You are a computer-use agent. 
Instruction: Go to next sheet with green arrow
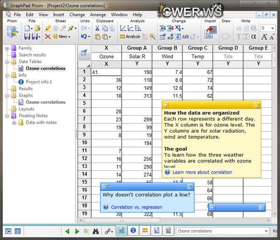tap(76, 231)
